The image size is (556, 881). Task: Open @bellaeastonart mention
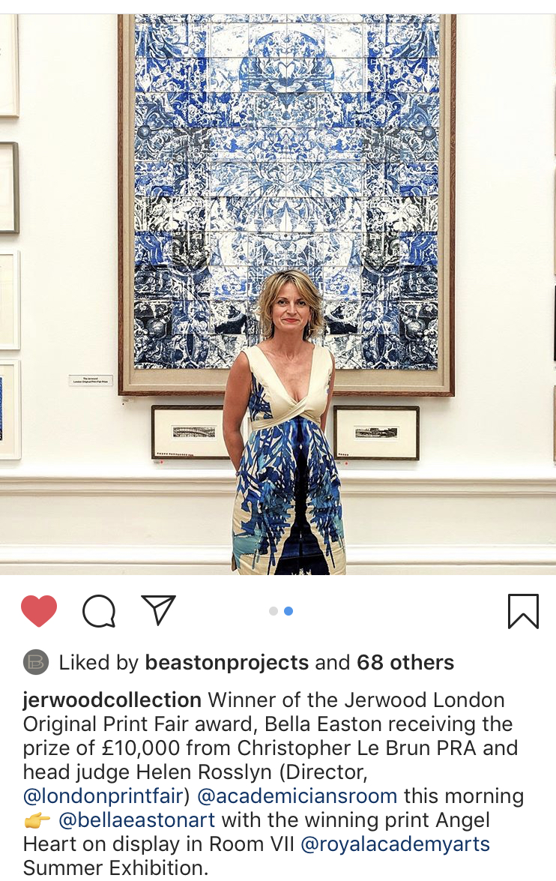[136, 820]
